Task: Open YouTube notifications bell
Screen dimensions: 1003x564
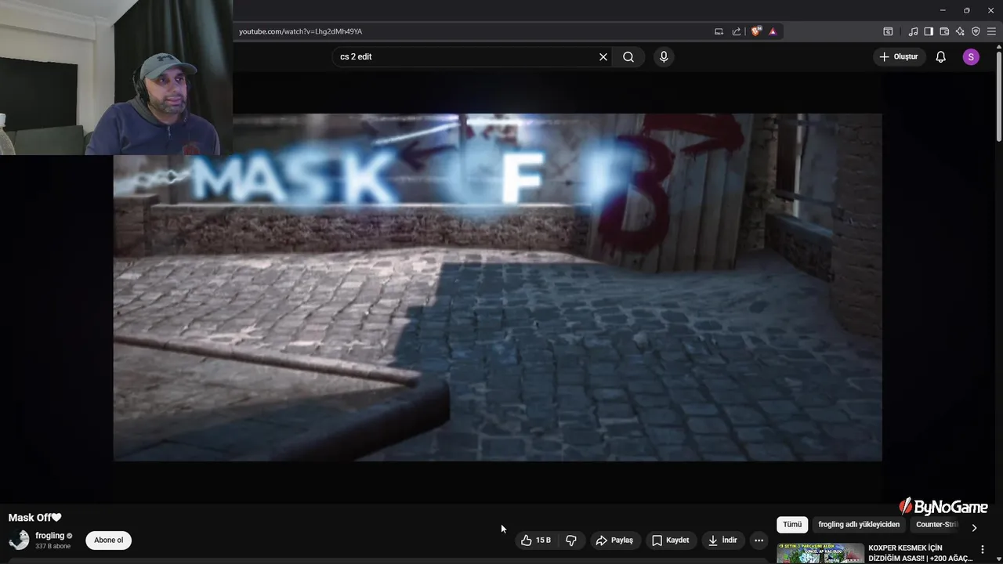Action: click(x=941, y=57)
